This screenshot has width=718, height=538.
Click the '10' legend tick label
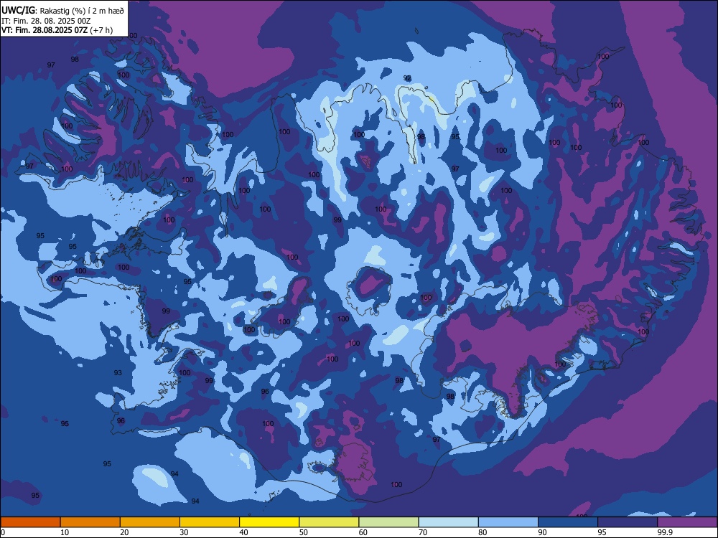65,532
